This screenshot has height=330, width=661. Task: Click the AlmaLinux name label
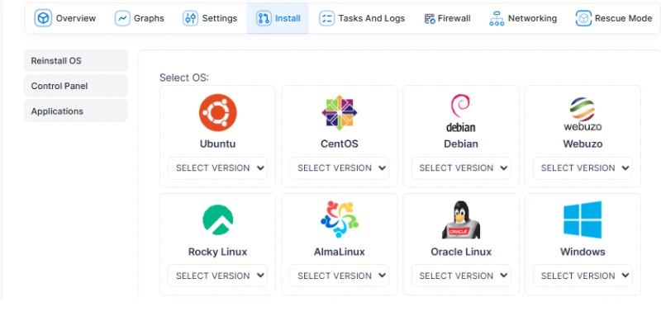coord(340,252)
